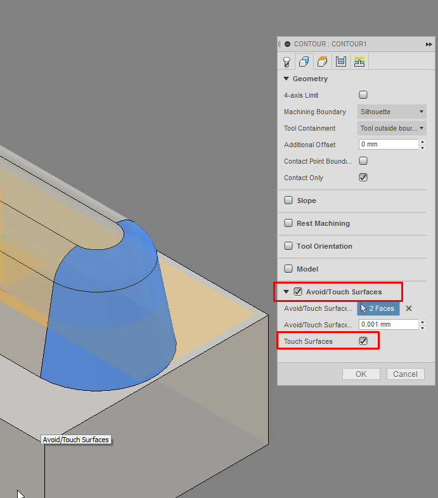Open the Tool Containment dropdown

point(392,128)
